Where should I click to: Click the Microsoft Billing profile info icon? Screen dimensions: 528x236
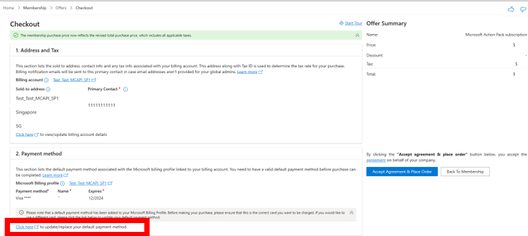tap(62, 183)
